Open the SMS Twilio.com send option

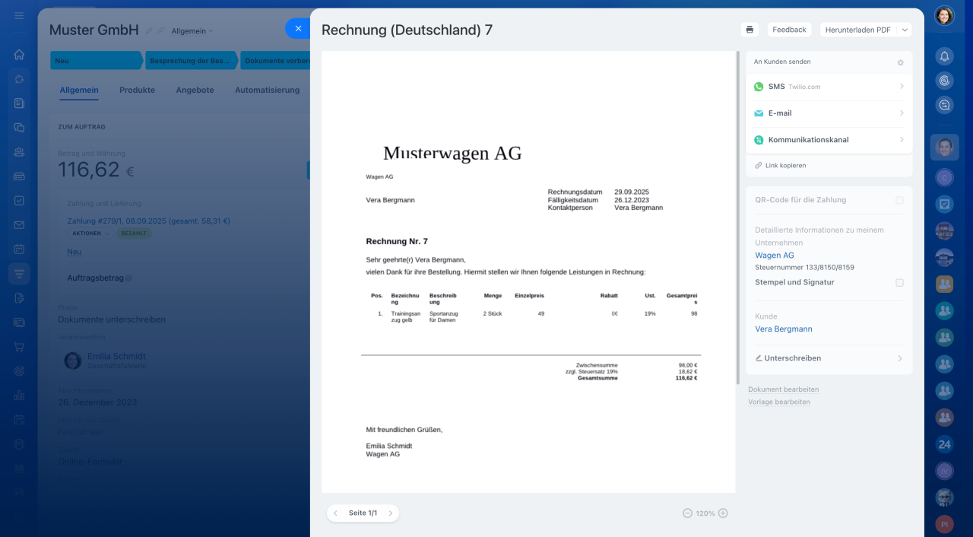829,87
